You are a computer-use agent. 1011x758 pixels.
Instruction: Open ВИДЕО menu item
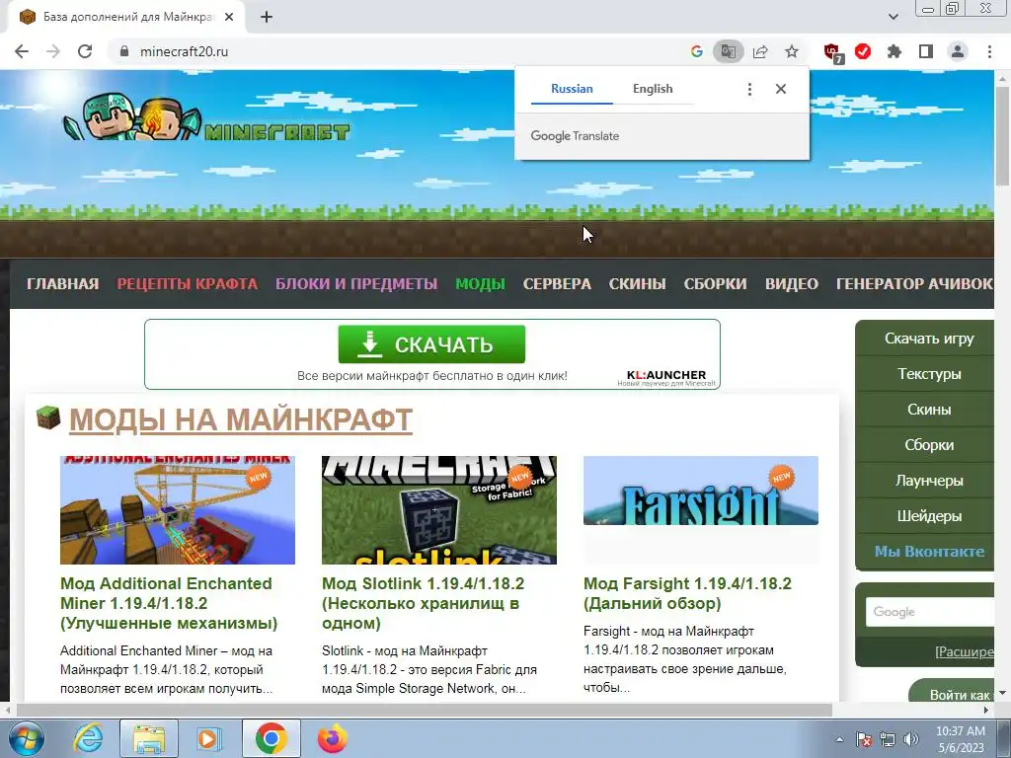[792, 284]
